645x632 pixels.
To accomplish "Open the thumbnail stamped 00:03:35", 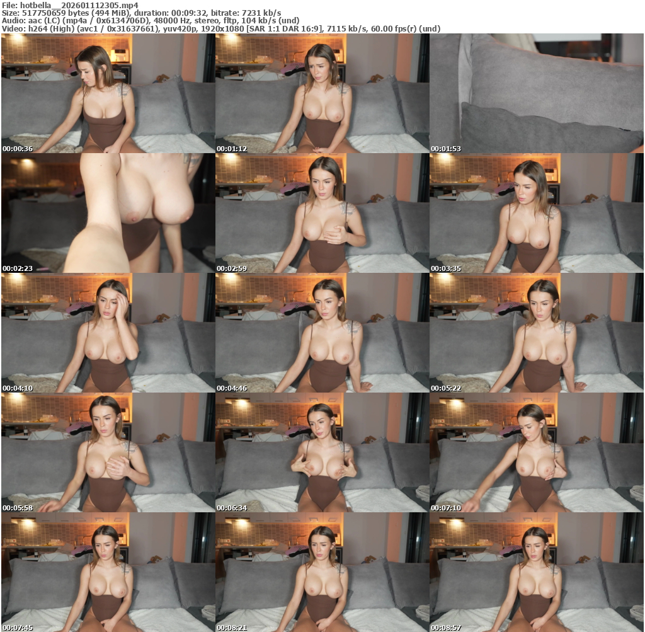I will click(537, 213).
